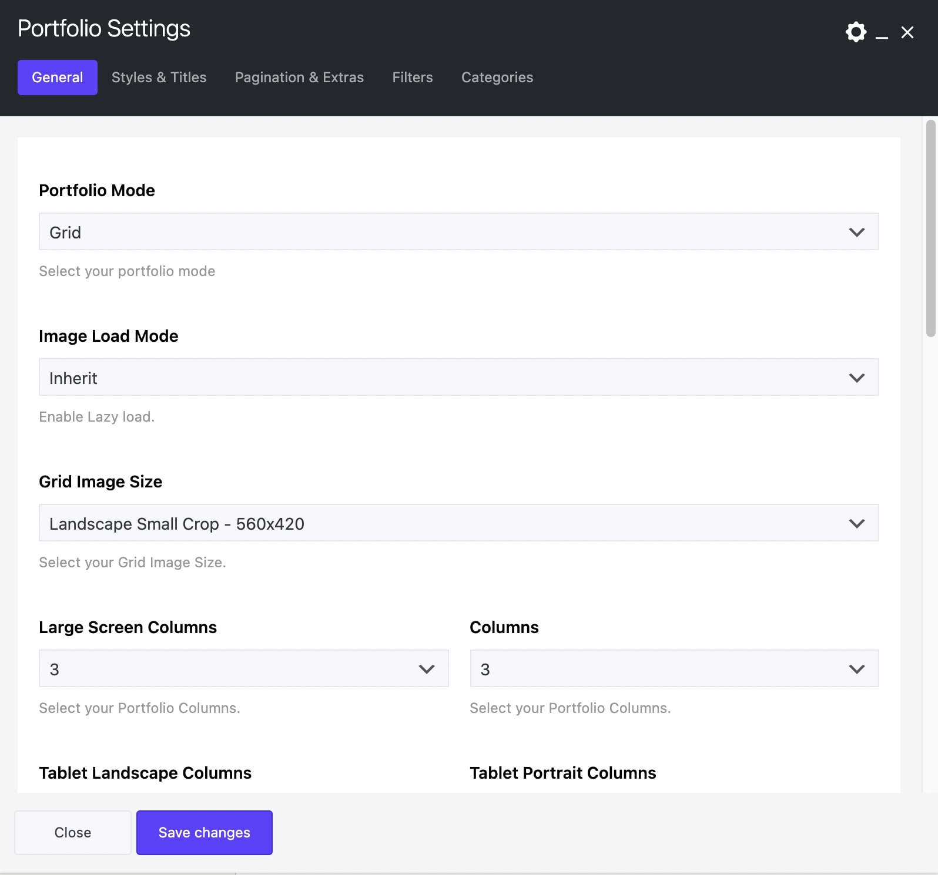
Task: Go to the Pagination & Extras tab
Action: coord(299,78)
